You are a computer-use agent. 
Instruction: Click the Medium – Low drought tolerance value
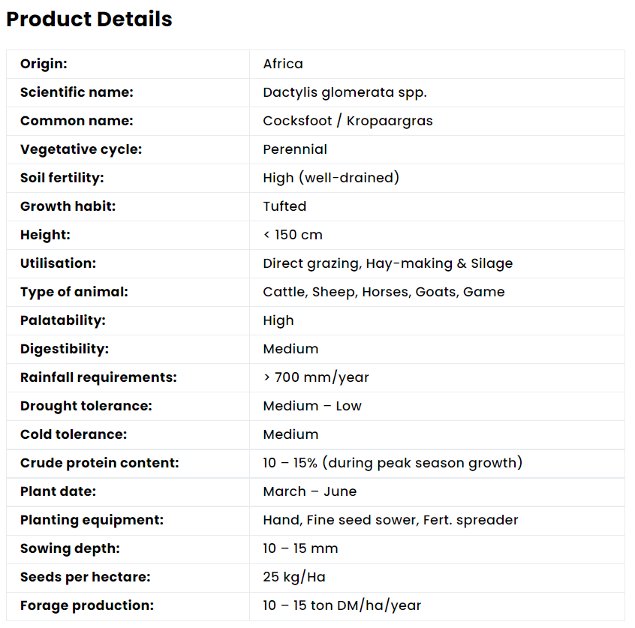(312, 406)
